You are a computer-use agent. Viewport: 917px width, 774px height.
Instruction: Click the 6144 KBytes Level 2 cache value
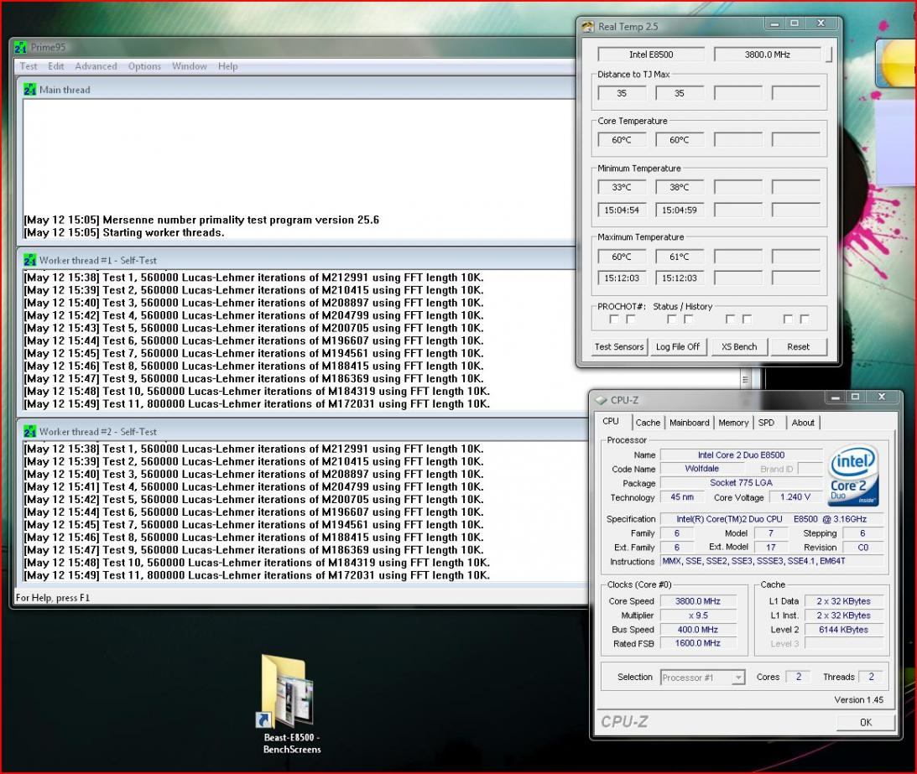click(843, 630)
